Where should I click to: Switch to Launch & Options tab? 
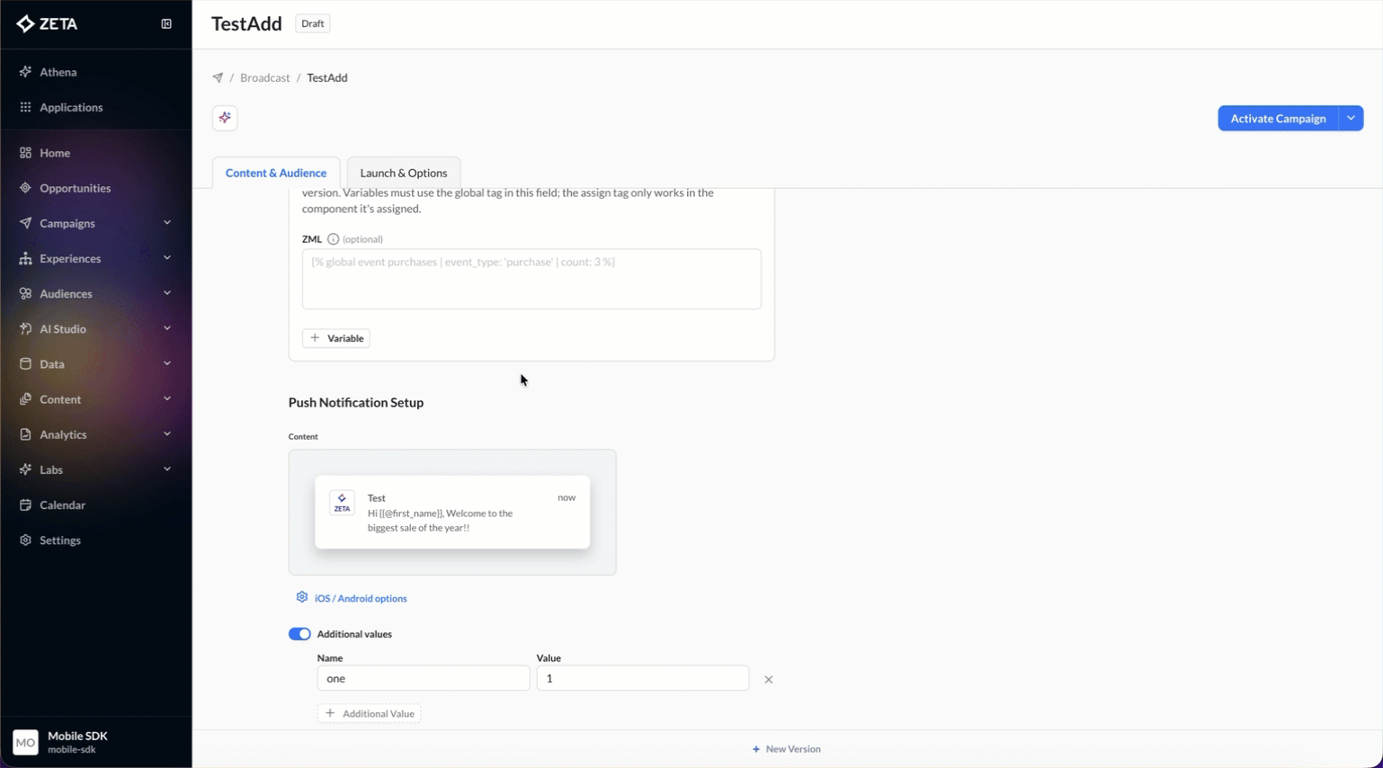click(404, 173)
